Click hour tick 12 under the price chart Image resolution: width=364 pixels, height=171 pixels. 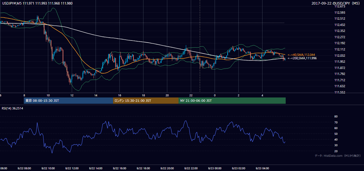point(72,95)
